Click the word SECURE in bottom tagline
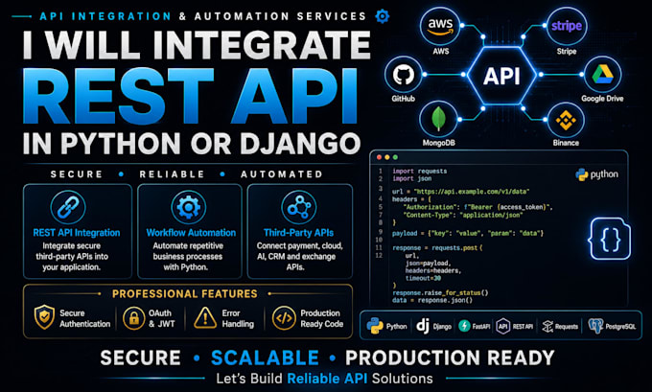652x392 pixels. coord(141,357)
